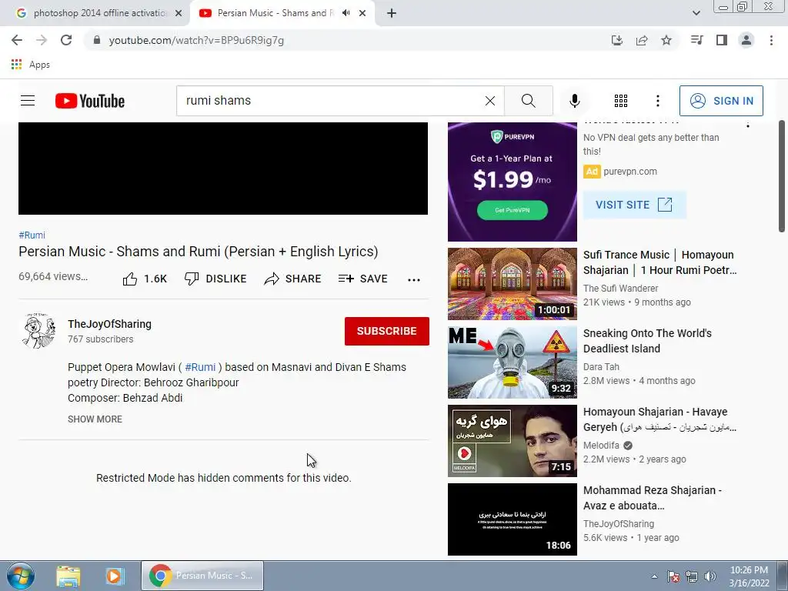The width and height of the screenshot is (788, 591).
Task: Open Windows Media Player on taskbar
Action: 114,576
